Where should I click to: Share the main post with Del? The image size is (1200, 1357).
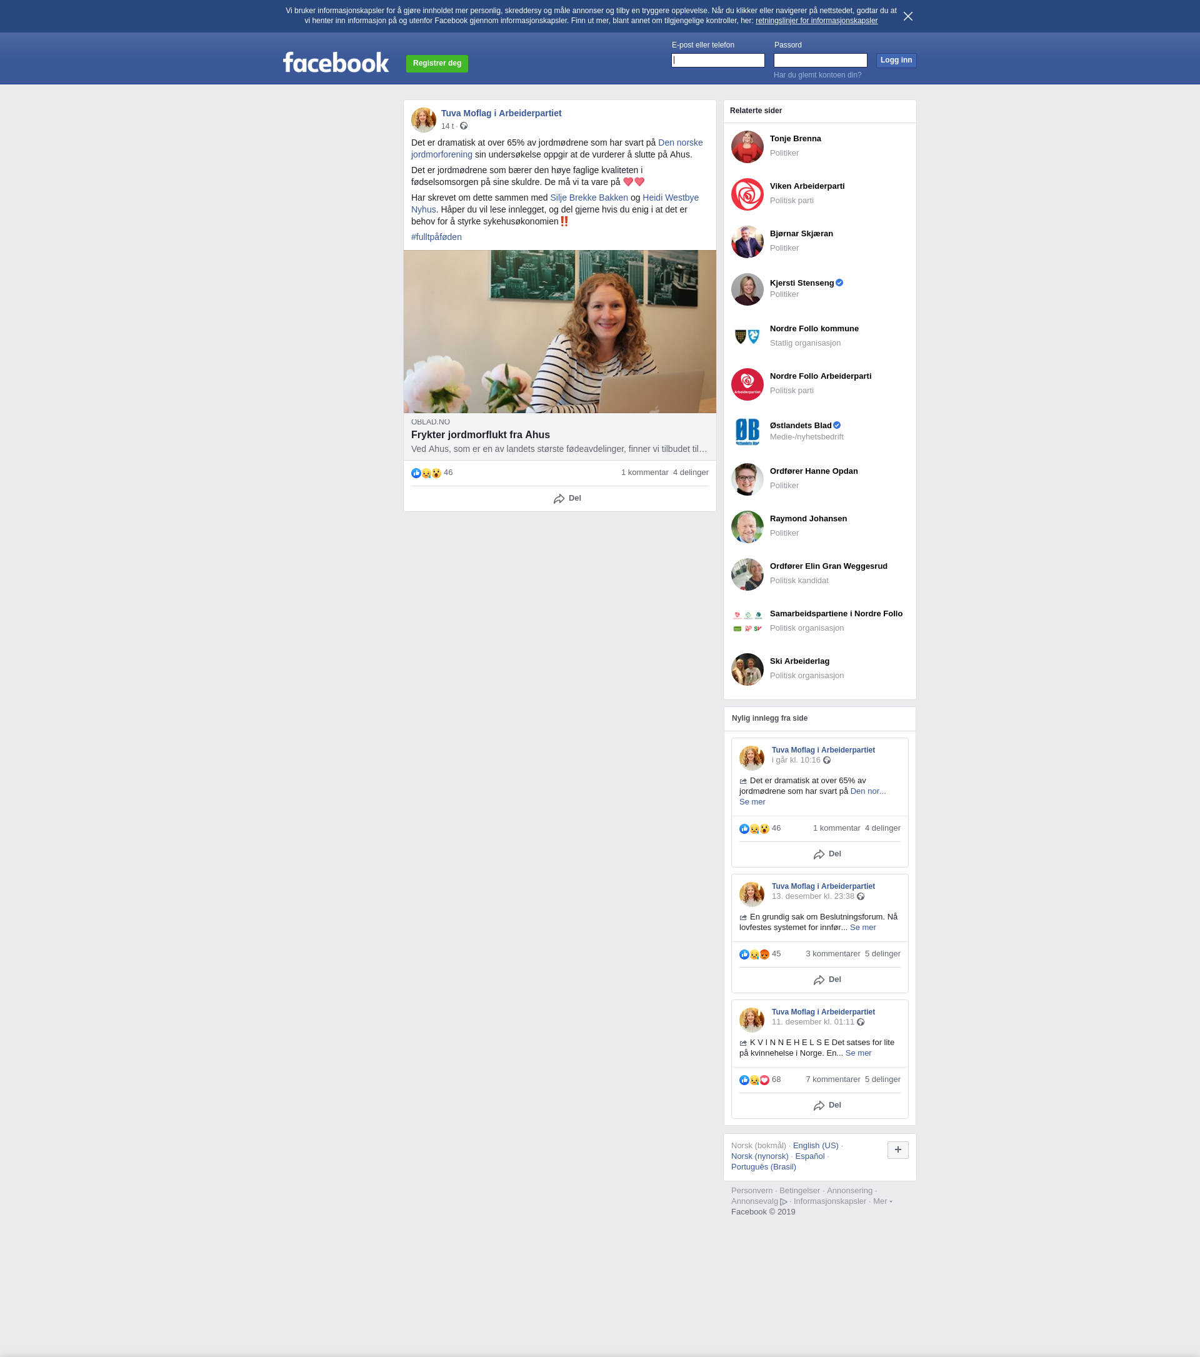click(567, 498)
